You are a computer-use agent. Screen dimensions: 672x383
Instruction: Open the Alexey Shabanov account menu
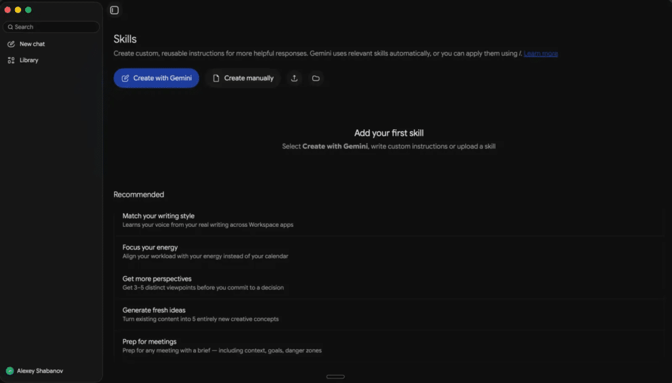(35, 371)
